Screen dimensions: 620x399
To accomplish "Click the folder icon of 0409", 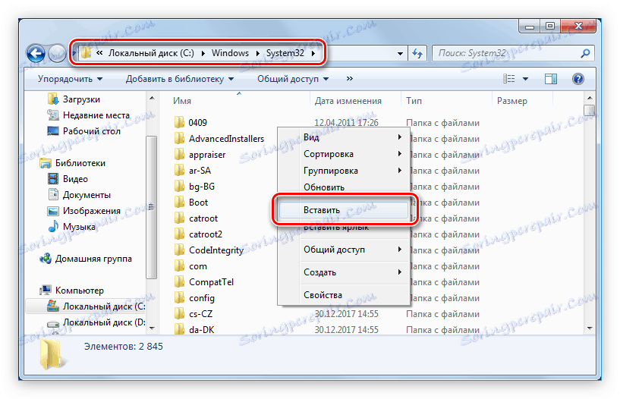I will coord(180,122).
